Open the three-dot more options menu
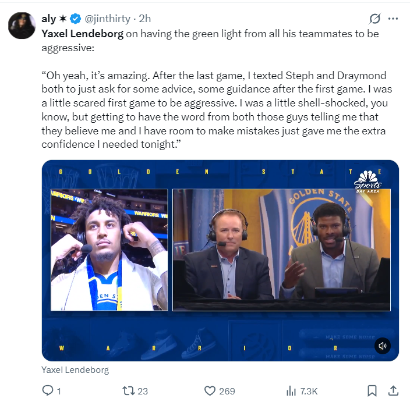 [x=393, y=19]
